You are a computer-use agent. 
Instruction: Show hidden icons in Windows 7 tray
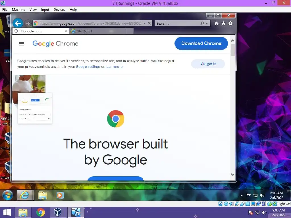242,195
